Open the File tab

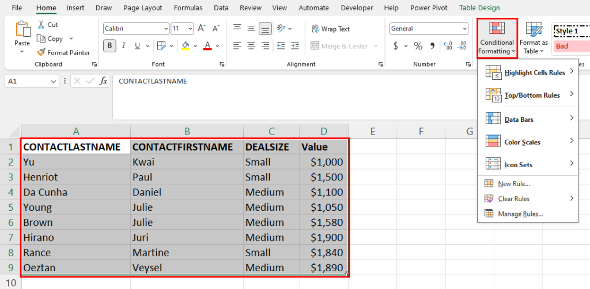pos(17,8)
